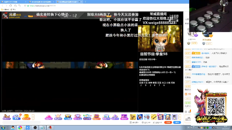View 小浪1995 top fan avatar
Viewport: 232px width, 130px height.
point(192,34)
